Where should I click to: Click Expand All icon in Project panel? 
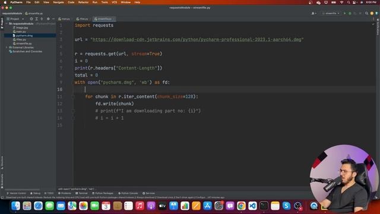pos(37,18)
